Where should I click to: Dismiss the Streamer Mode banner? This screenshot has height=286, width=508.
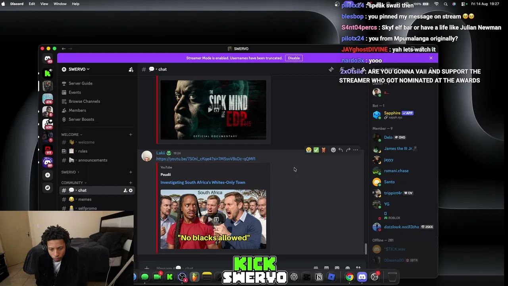431,58
